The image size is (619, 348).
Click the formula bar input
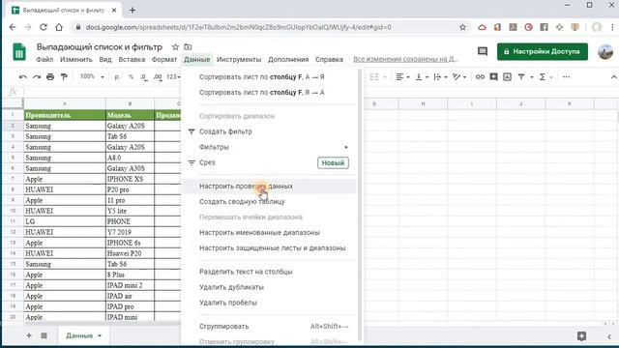[x=103, y=92]
